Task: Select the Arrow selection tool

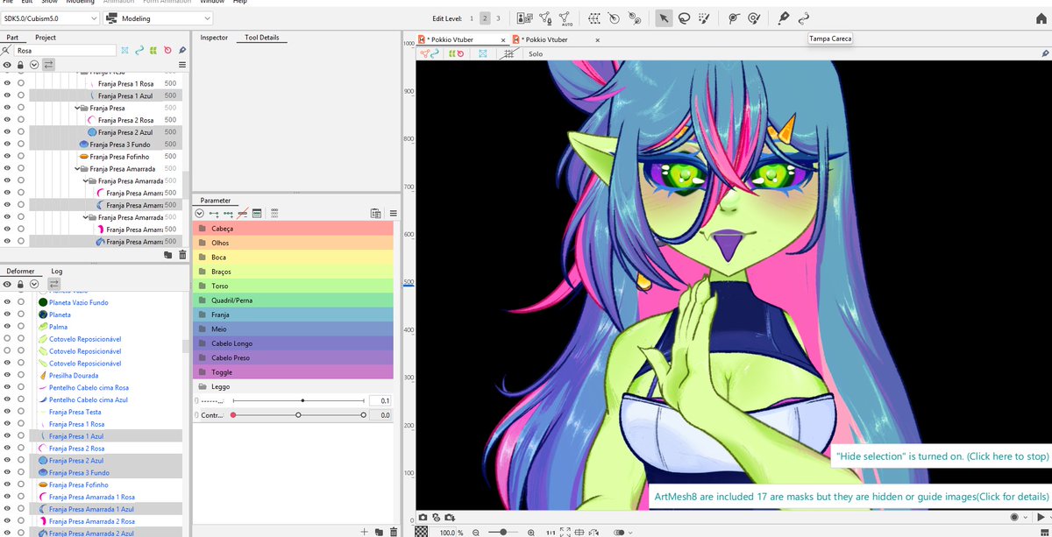Action: tap(664, 18)
